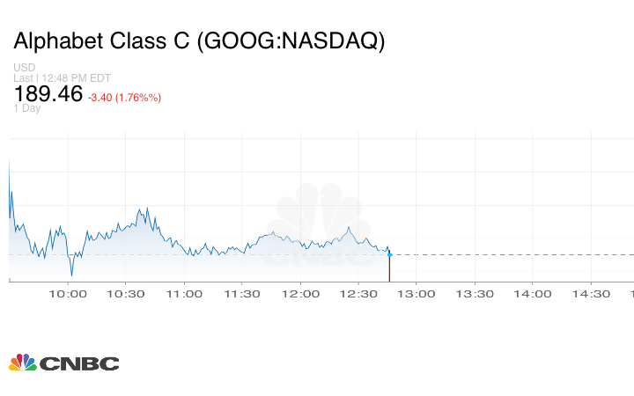634x396 pixels.
Task: Click the USD currency label
Action: point(25,68)
